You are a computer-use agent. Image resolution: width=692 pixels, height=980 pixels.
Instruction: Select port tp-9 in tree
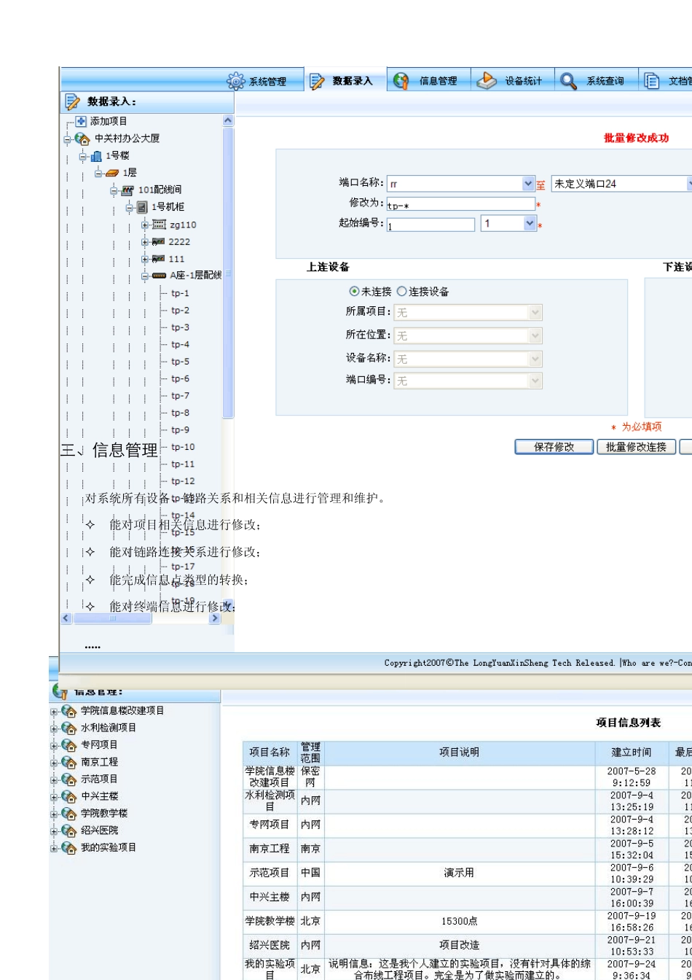coord(181,429)
